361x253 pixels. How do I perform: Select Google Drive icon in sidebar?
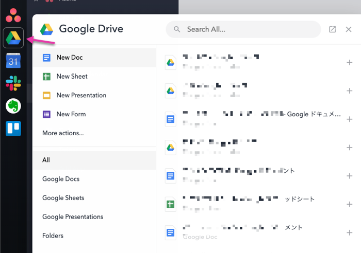[x=13, y=38]
